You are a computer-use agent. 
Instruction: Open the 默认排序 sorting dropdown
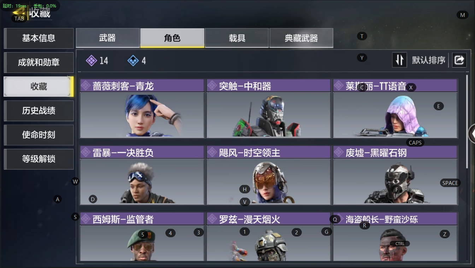coord(429,60)
